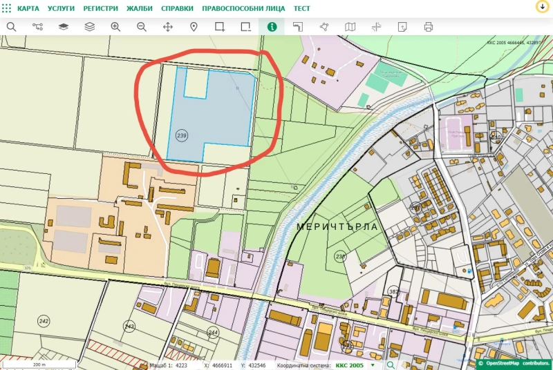Open the search magnifier tool in toolbar
The width and height of the screenshot is (553, 370).
point(11,27)
